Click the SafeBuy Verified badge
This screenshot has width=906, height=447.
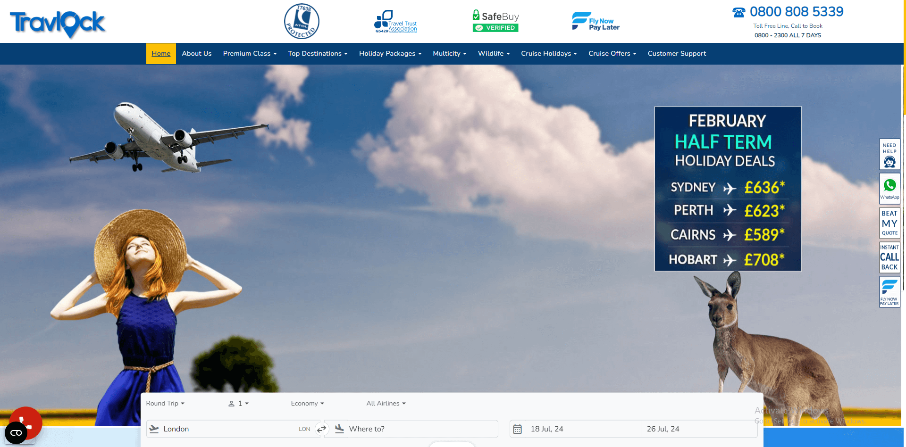pyautogui.click(x=495, y=21)
